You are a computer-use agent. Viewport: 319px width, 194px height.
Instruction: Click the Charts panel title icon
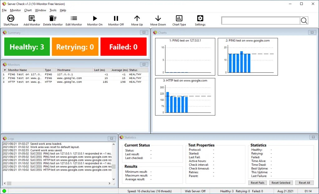point(155,32)
